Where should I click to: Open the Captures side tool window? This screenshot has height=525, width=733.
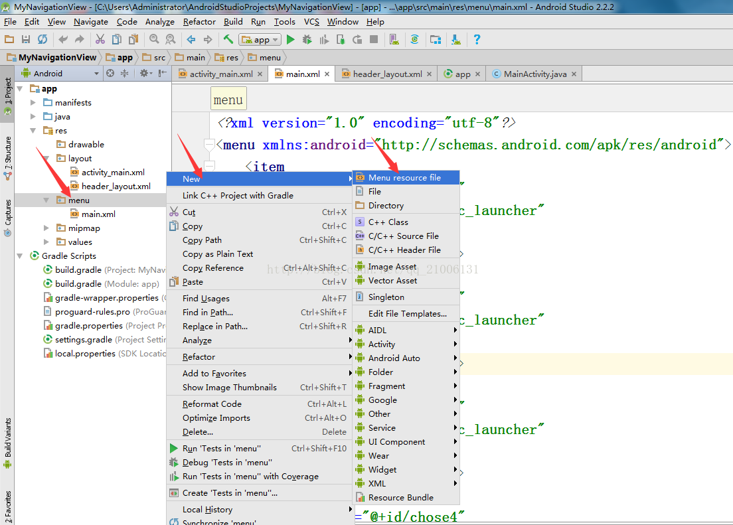coord(7,218)
